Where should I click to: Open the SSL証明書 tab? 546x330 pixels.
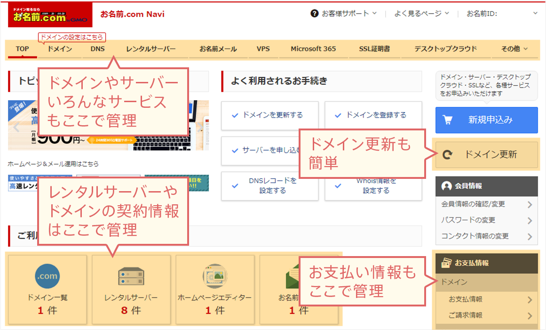pyautogui.click(x=374, y=49)
